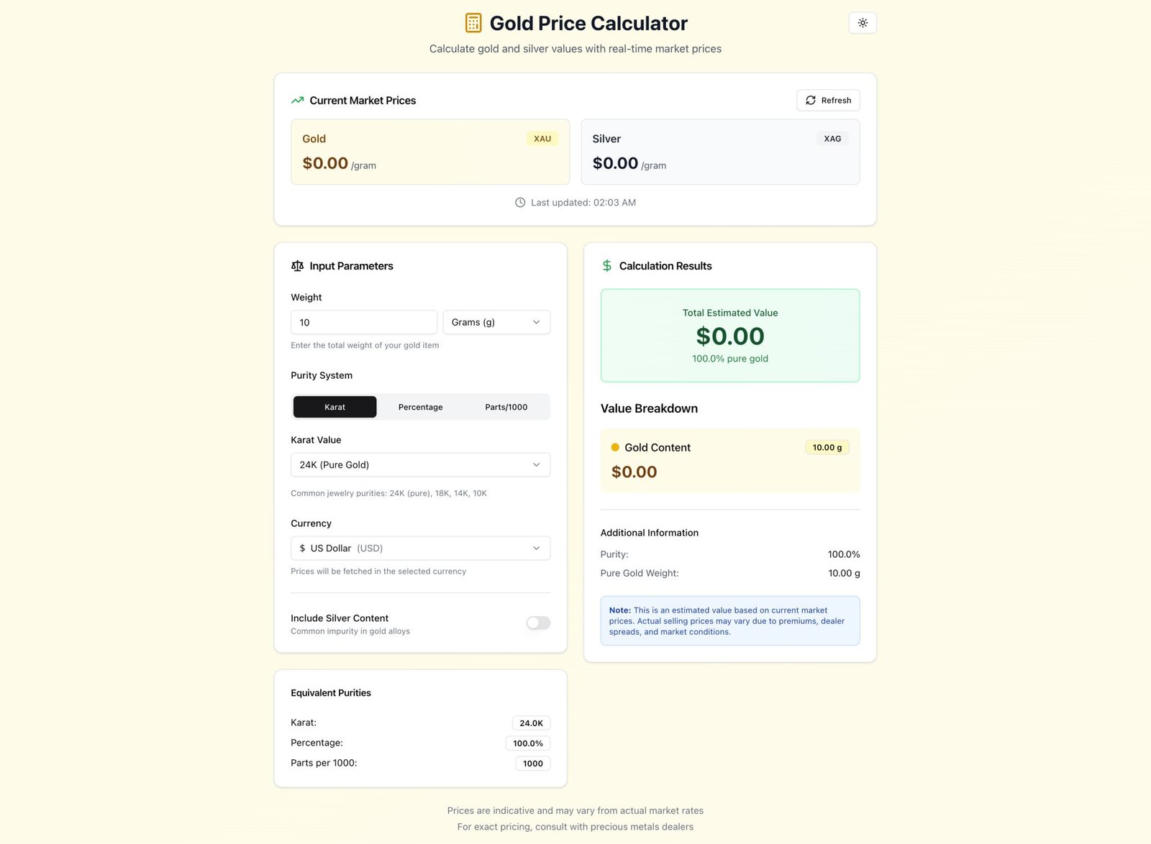Click the 10.00 g badge in Gold Content
The height and width of the screenshot is (844, 1151).
827,447
